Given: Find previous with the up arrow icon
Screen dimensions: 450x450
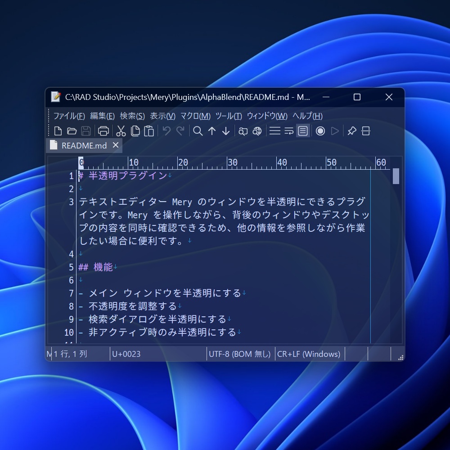Looking at the screenshot, I should 212,131.
